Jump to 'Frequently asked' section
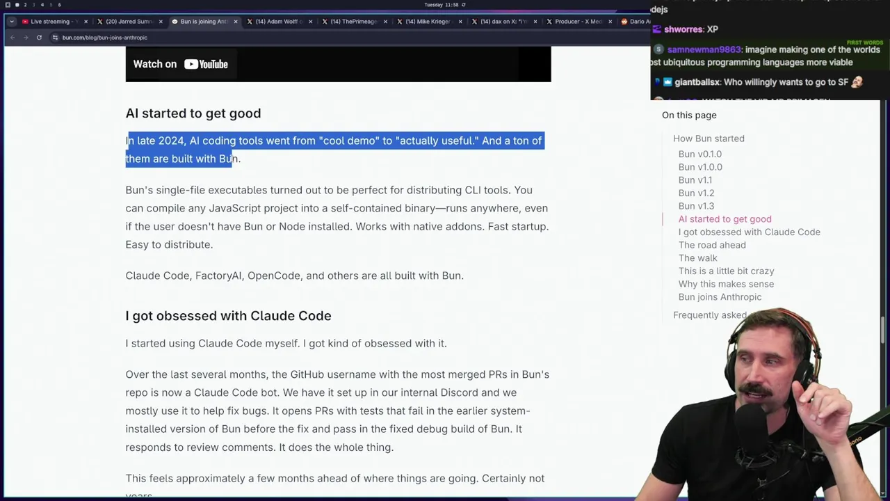This screenshot has width=890, height=501. click(x=709, y=315)
